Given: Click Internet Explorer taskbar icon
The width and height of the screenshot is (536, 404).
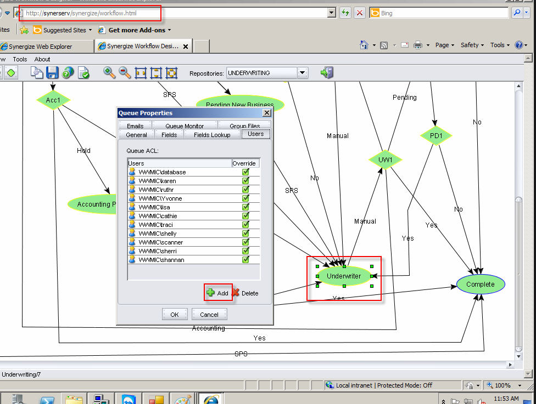Looking at the screenshot, I should [211, 399].
